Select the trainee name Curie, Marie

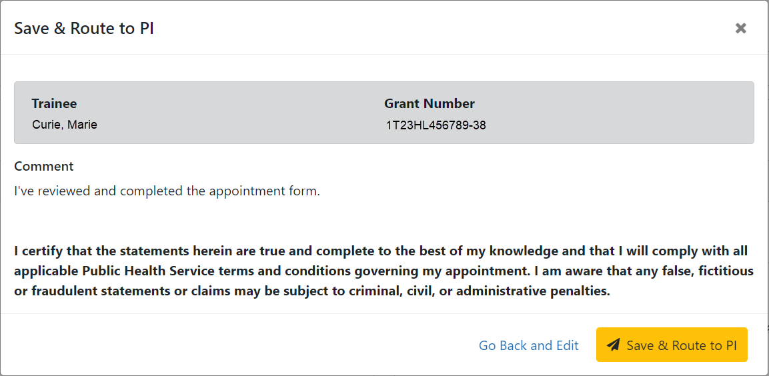tap(65, 125)
